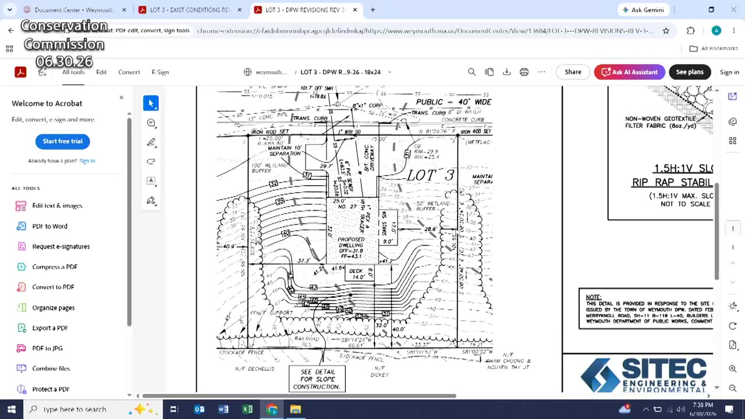
Task: Click the See plans button
Action: (x=690, y=72)
